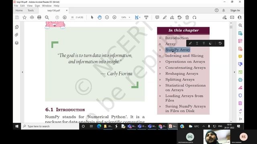Open the View menu
Viewport: 257px width, 144px height.
(x=30, y=6)
